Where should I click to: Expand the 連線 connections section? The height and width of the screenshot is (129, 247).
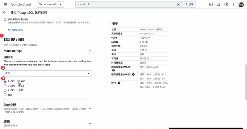coord(90,124)
